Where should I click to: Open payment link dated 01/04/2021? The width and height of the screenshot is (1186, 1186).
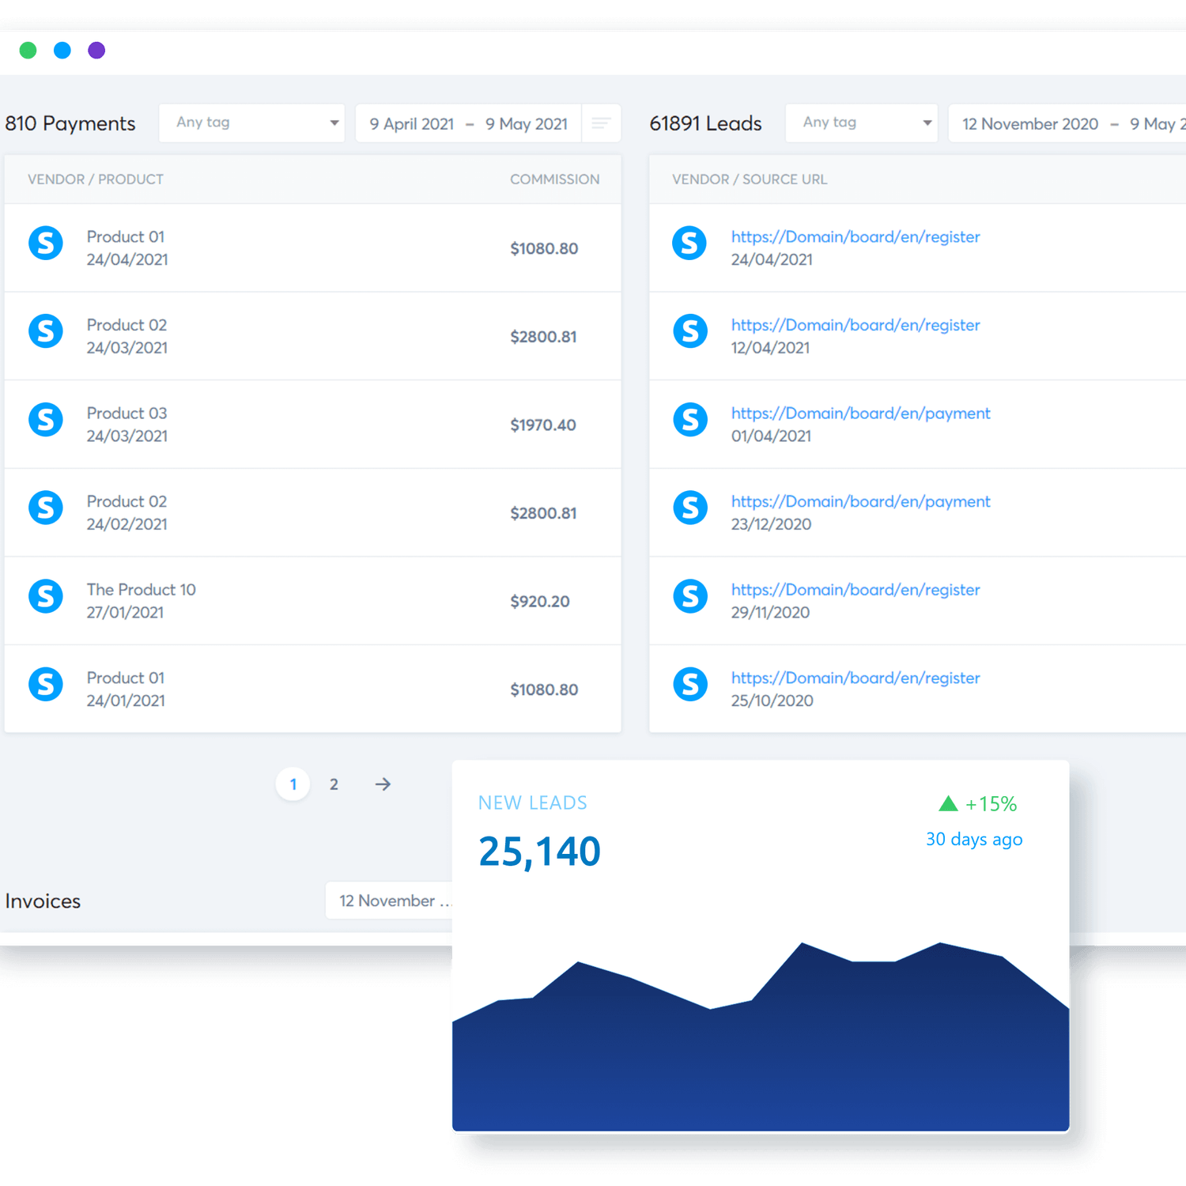tap(860, 413)
